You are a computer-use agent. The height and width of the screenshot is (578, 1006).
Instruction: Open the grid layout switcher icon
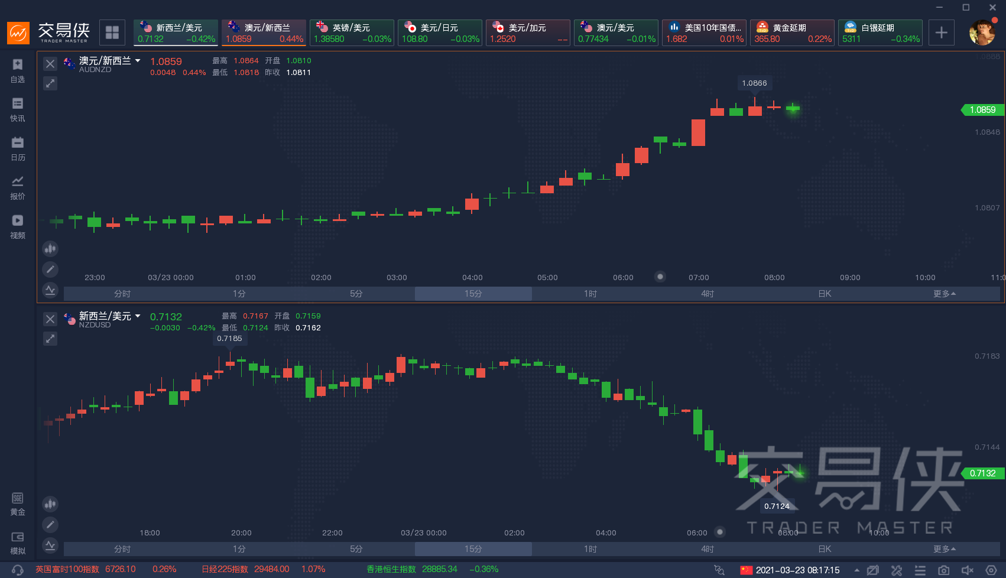pyautogui.click(x=112, y=33)
